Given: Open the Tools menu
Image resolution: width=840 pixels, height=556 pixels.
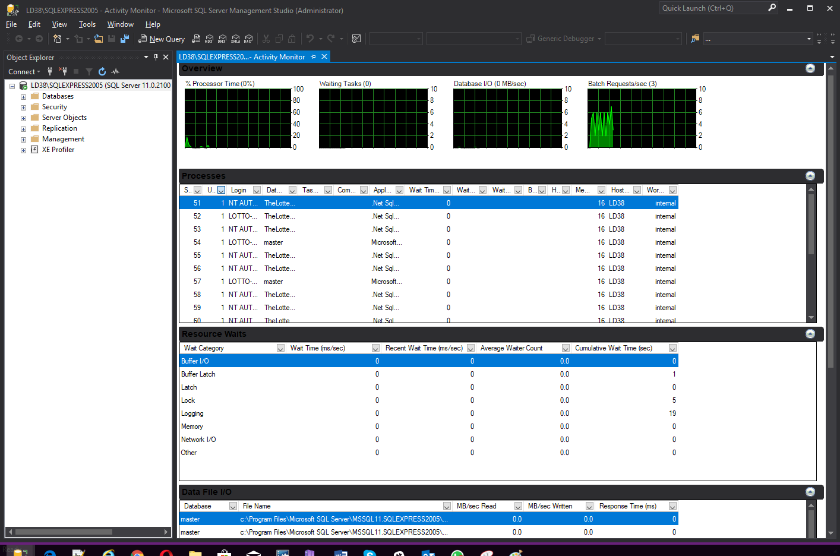Looking at the screenshot, I should click(x=87, y=24).
